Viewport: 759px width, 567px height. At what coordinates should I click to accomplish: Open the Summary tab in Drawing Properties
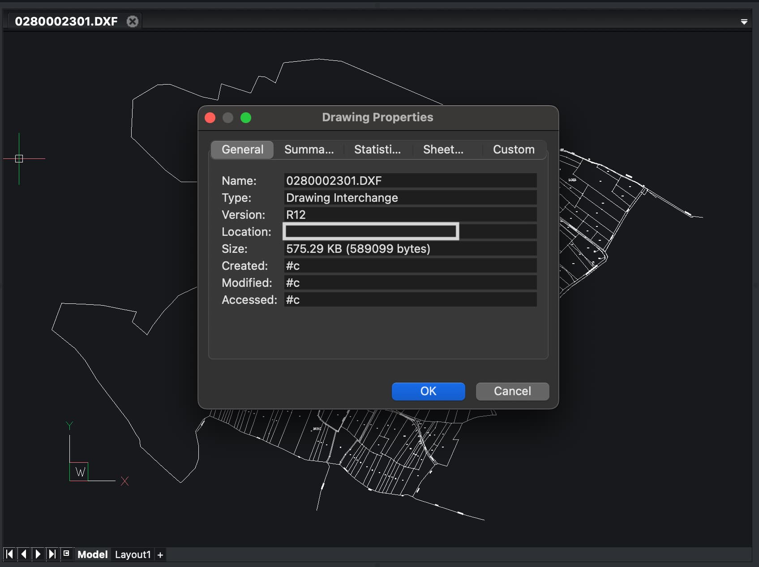tap(309, 149)
